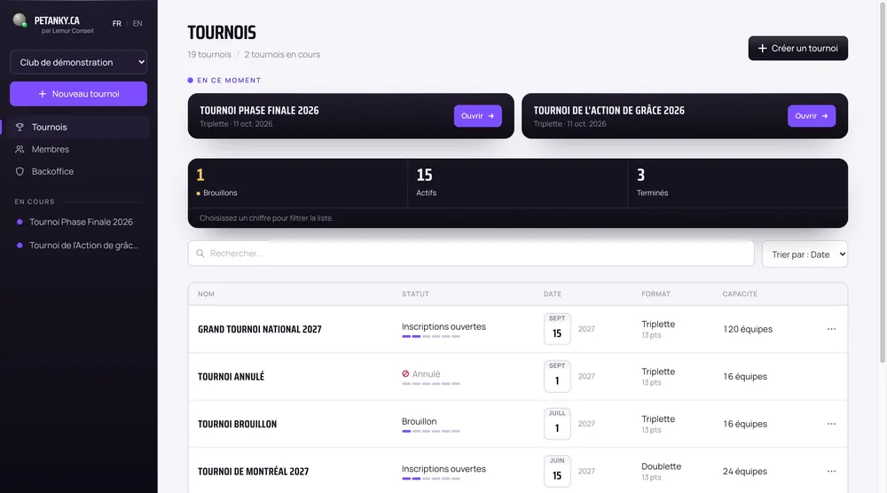Image resolution: width=887 pixels, height=493 pixels.
Task: Open the Tournoi de Montréal 2027 options menu
Action: click(x=831, y=472)
